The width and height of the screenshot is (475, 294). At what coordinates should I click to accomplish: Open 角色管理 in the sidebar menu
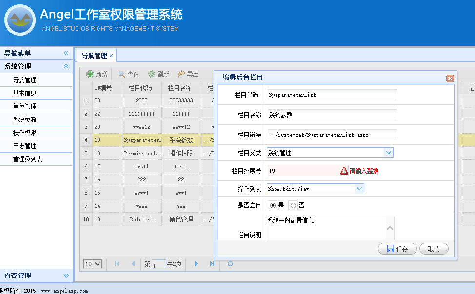24,106
